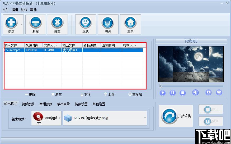Viewport: 231px width, 144px height.
Task: Click the 视频预览 panel header
Action: tap(191, 41)
